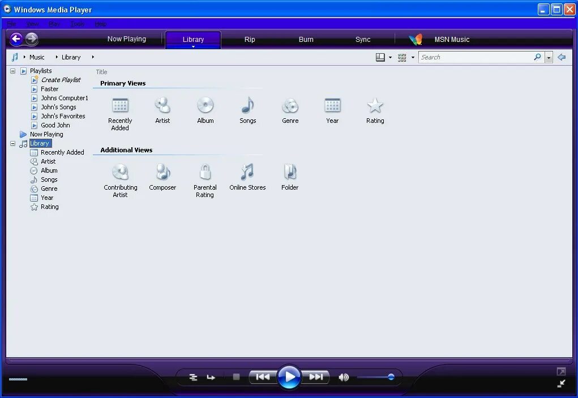Click Music in the breadcrumb bar
This screenshot has width=578, height=398.
coord(37,57)
